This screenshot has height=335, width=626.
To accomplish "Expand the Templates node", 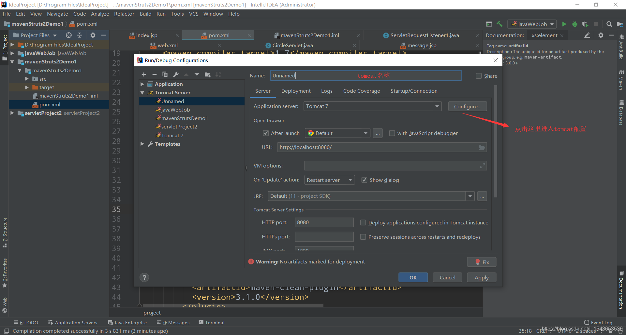I will point(142,144).
